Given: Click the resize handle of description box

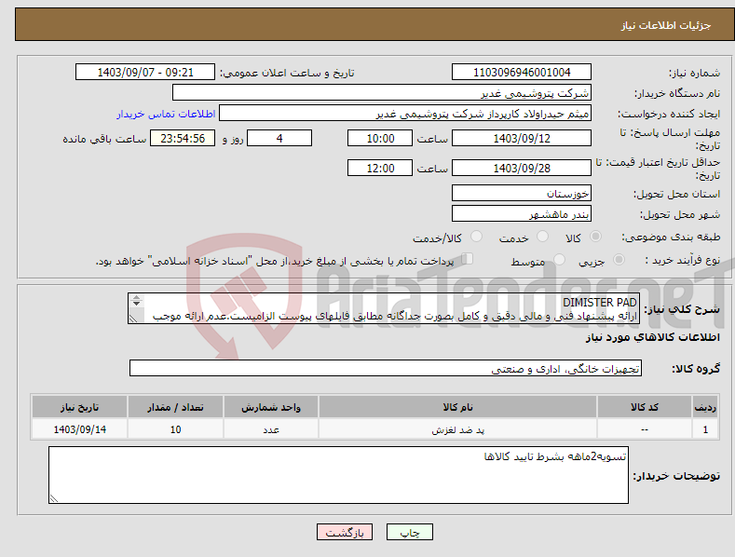Looking at the screenshot, I should (133, 319).
